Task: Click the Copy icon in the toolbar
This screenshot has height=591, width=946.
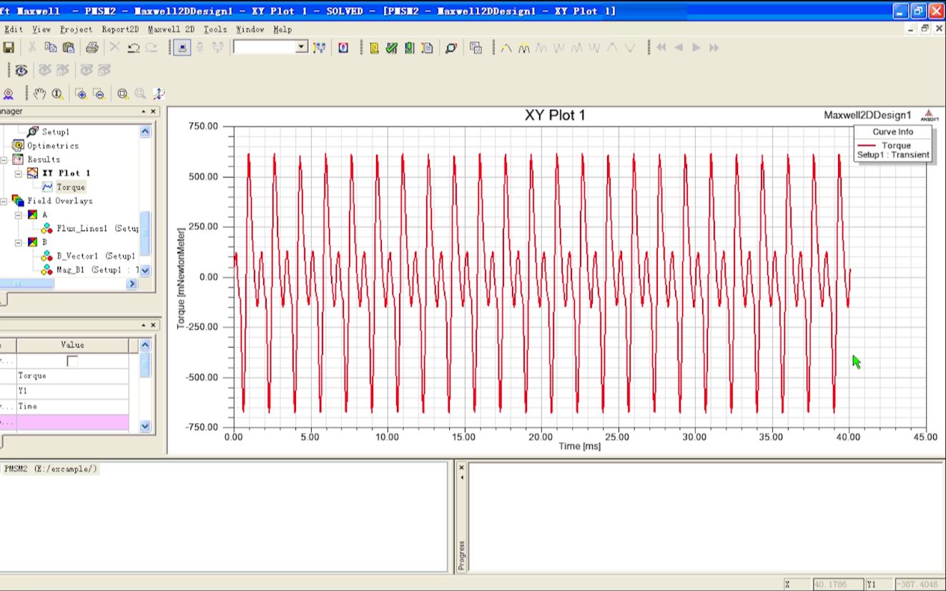Action: (x=51, y=48)
